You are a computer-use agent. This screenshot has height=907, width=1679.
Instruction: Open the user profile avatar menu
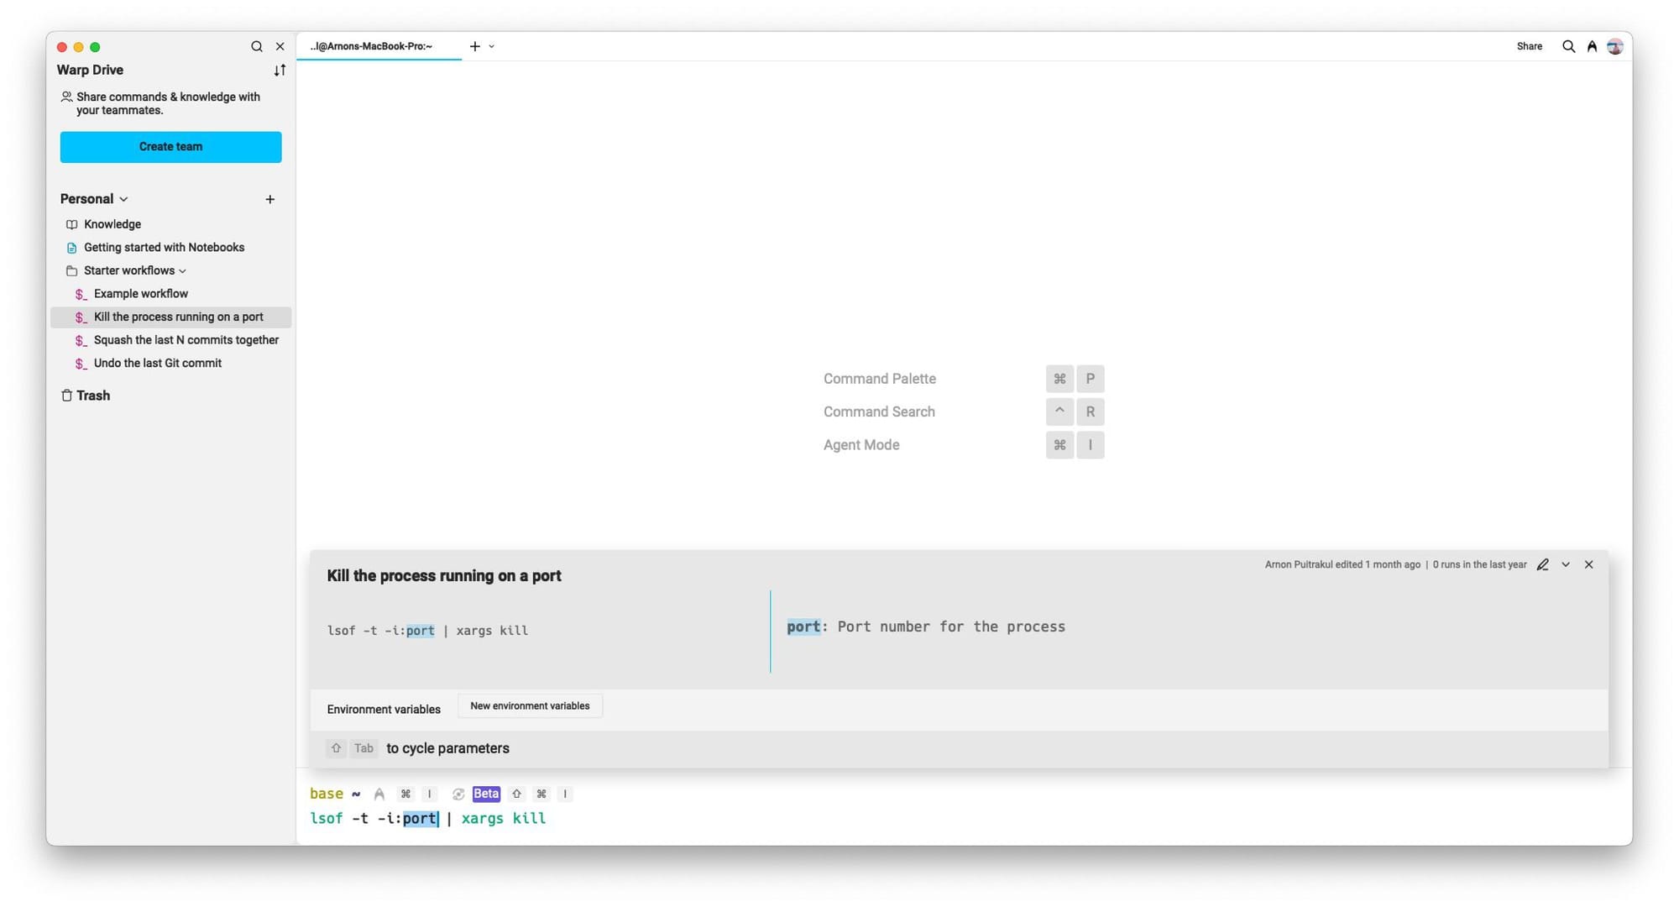click(x=1614, y=47)
